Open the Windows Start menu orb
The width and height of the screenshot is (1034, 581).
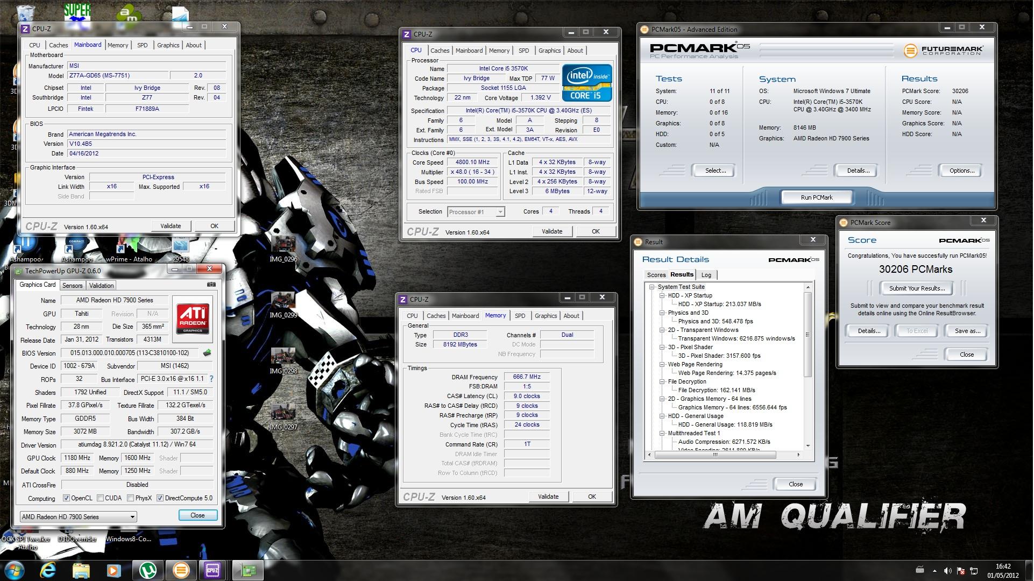14,570
